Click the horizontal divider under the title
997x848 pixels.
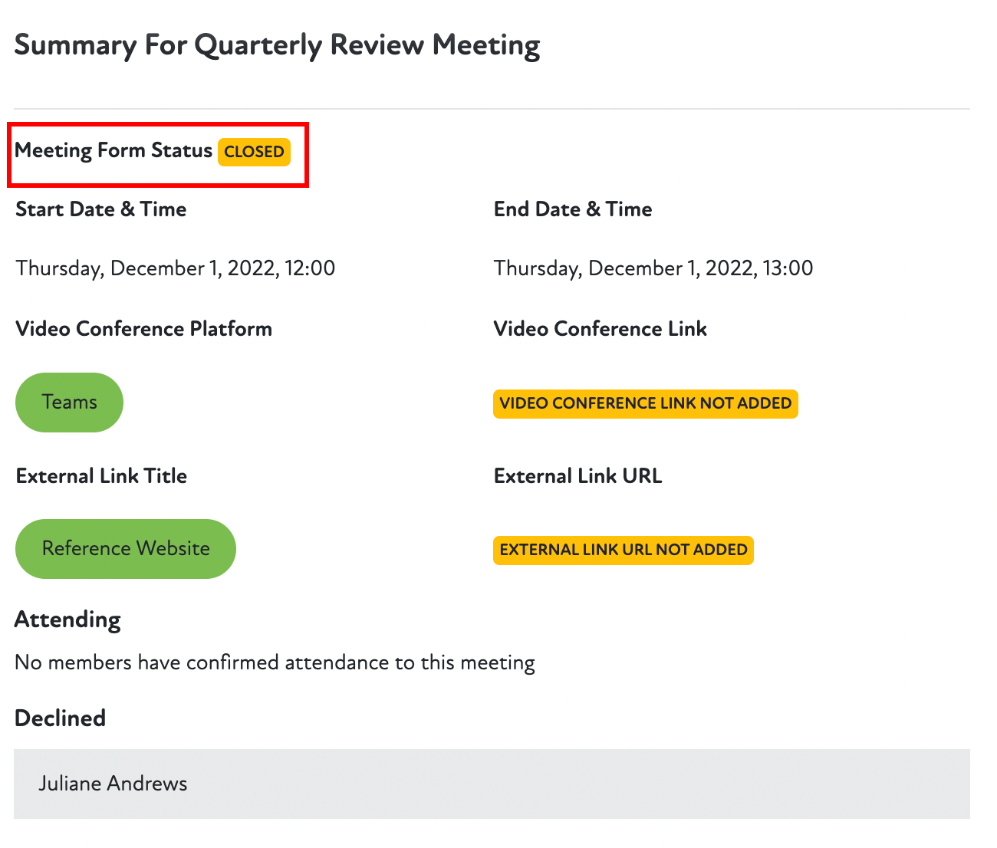[x=492, y=109]
